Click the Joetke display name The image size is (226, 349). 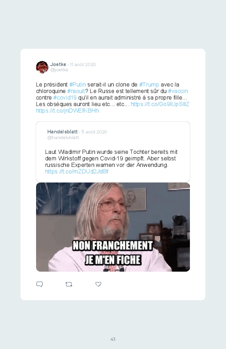(58, 64)
